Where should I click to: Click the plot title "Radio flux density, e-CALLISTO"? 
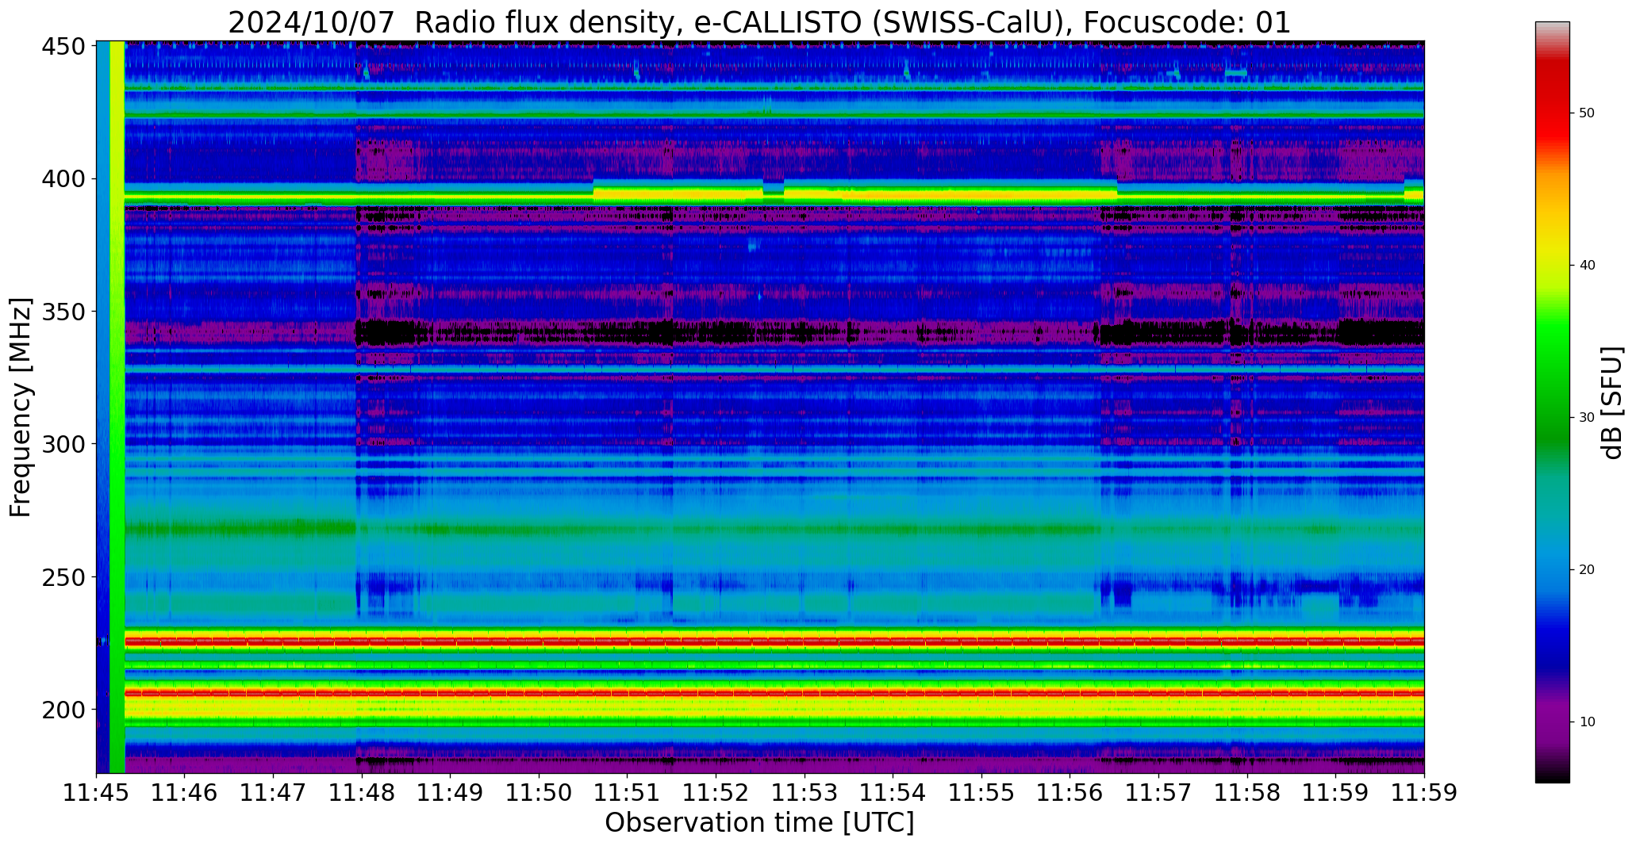642,23
